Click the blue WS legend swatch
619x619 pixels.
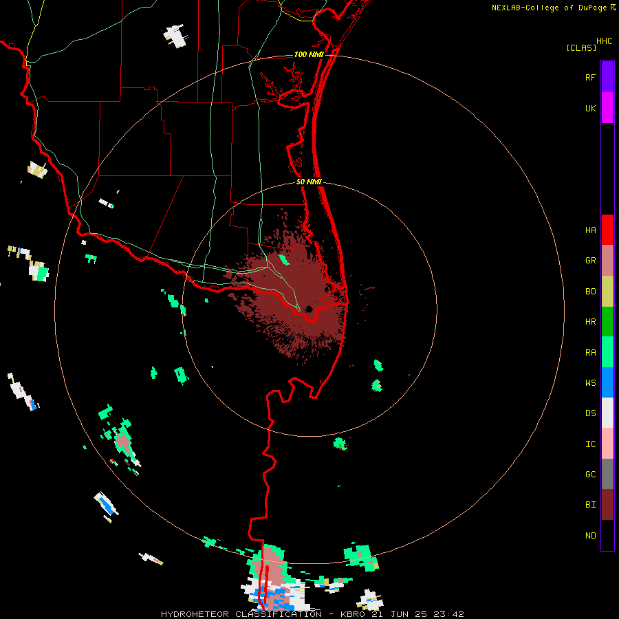point(607,382)
